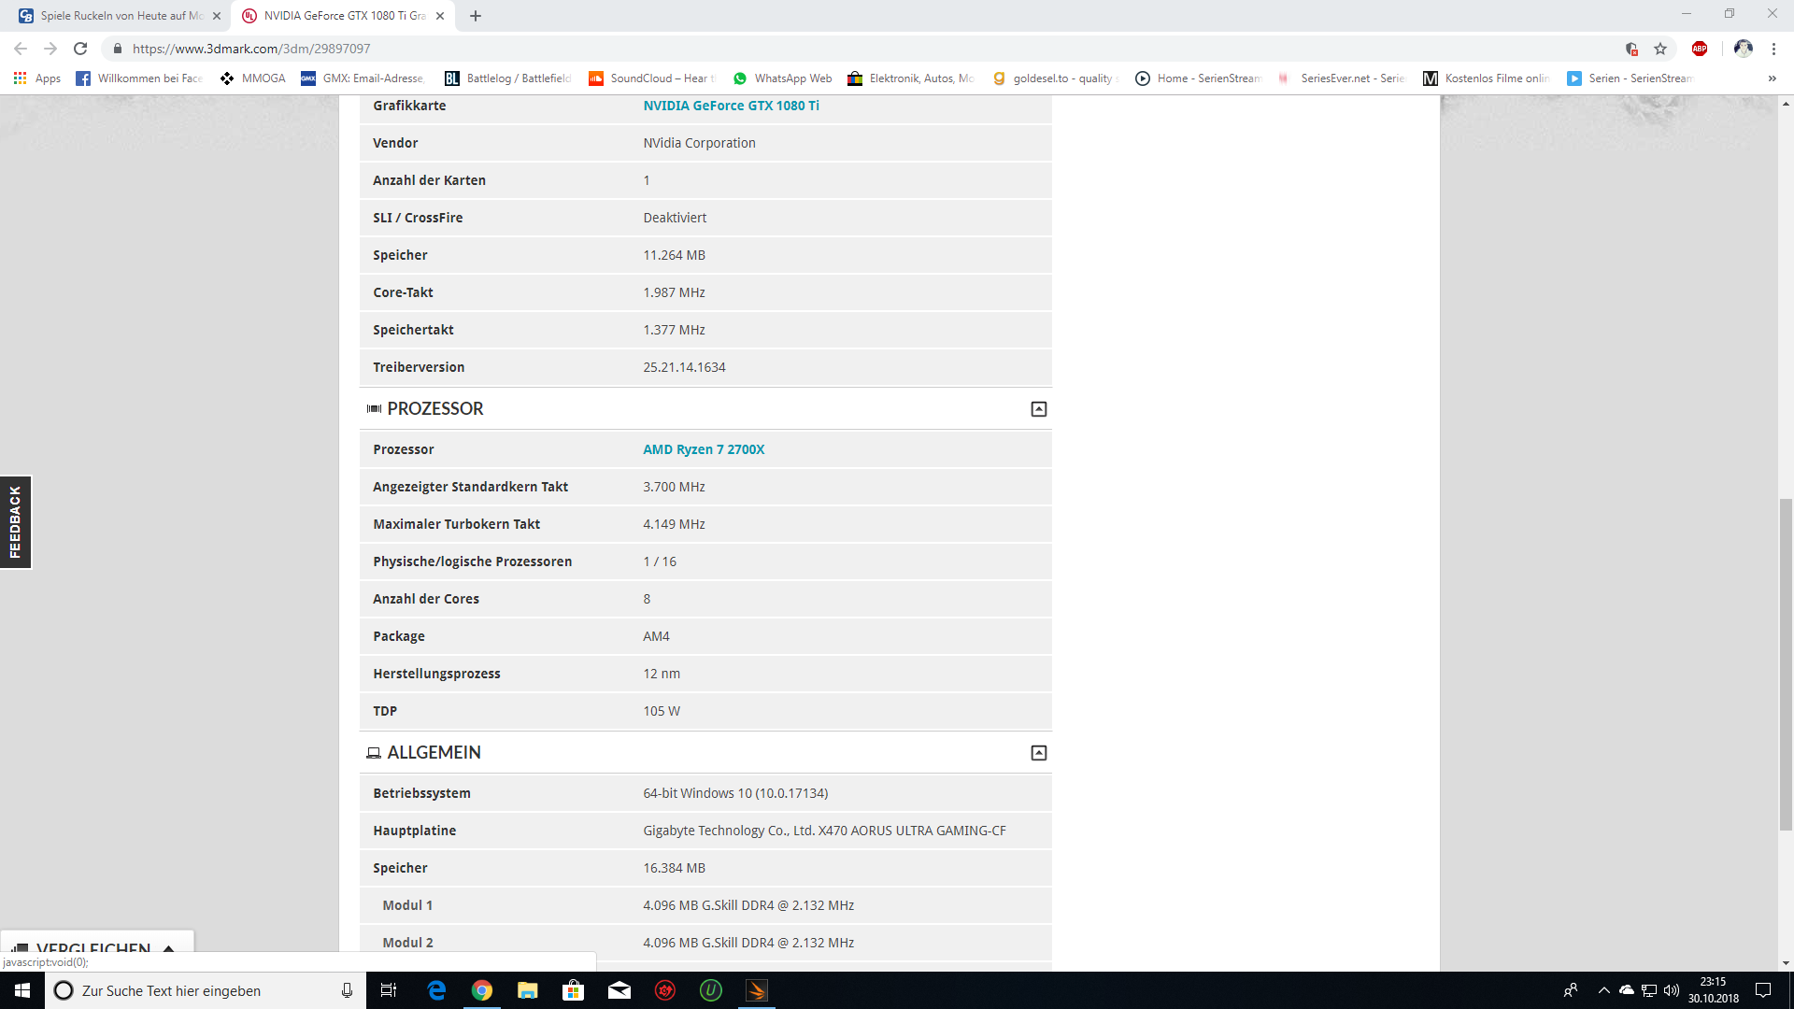Open the Apps bookmarks shortcut

[x=37, y=78]
